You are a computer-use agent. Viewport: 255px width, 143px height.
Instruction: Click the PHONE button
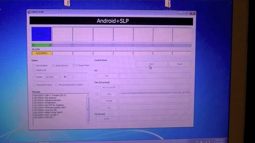(x=109, y=101)
